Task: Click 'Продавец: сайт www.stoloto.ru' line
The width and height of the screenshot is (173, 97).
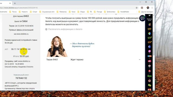Action: click(x=17, y=61)
